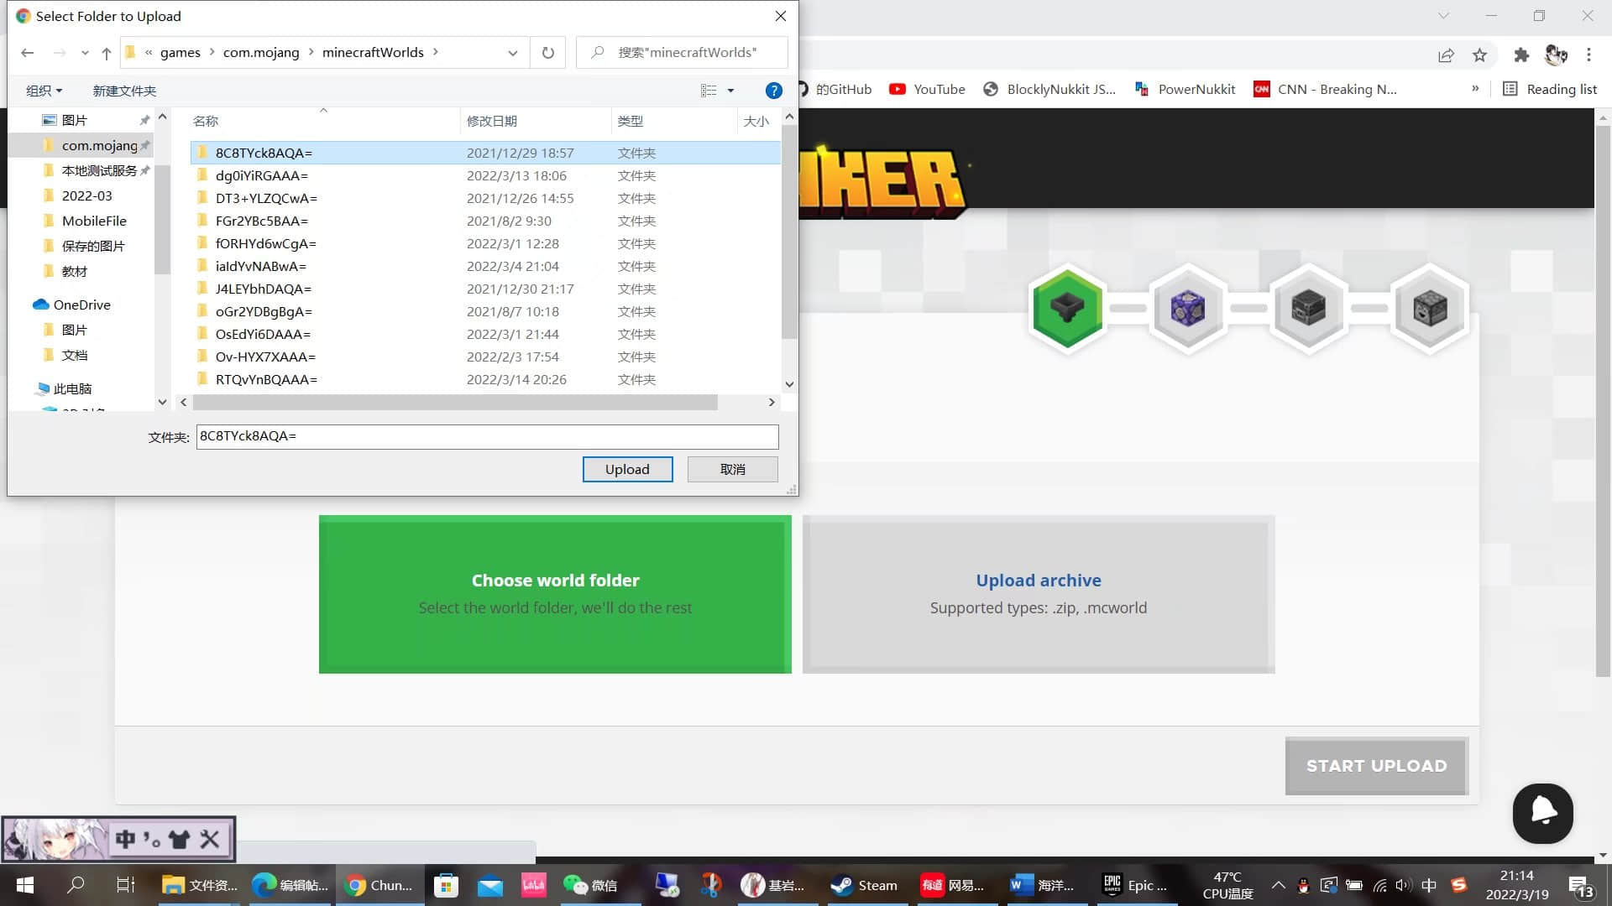This screenshot has height=906, width=1612.
Task: Open recent locations dropdown arrow
Action: coord(85,53)
